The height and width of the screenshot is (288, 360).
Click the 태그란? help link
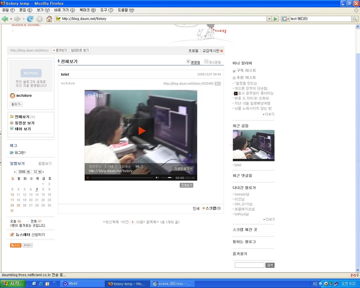pyautogui.click(x=20, y=153)
